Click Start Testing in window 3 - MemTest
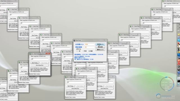Viewport: 180px width, 101px height. (x=35, y=35)
